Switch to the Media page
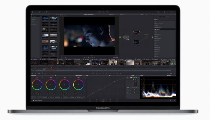This screenshot has height=120, width=210. click(90, 100)
